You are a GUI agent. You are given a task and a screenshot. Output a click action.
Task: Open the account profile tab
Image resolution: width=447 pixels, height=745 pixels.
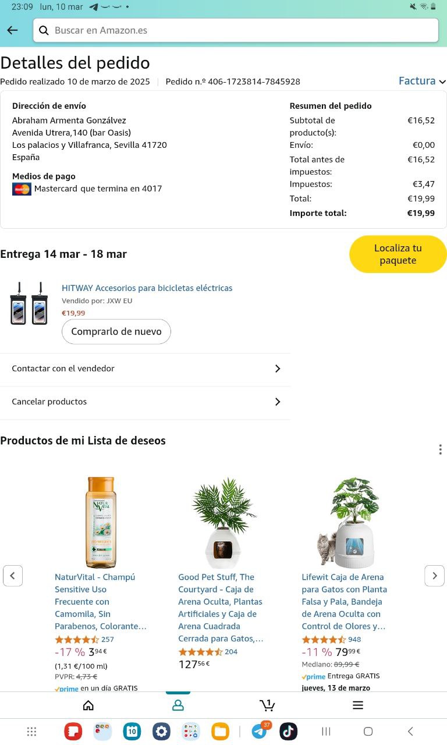[x=178, y=705]
